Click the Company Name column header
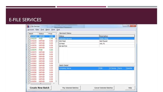 click(79, 68)
